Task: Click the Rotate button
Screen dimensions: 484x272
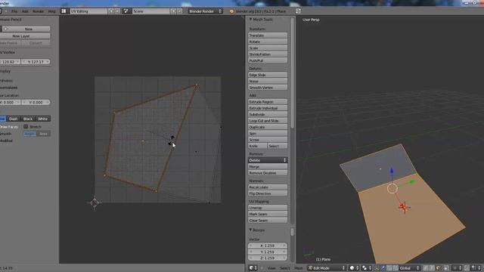Action: coord(268,42)
